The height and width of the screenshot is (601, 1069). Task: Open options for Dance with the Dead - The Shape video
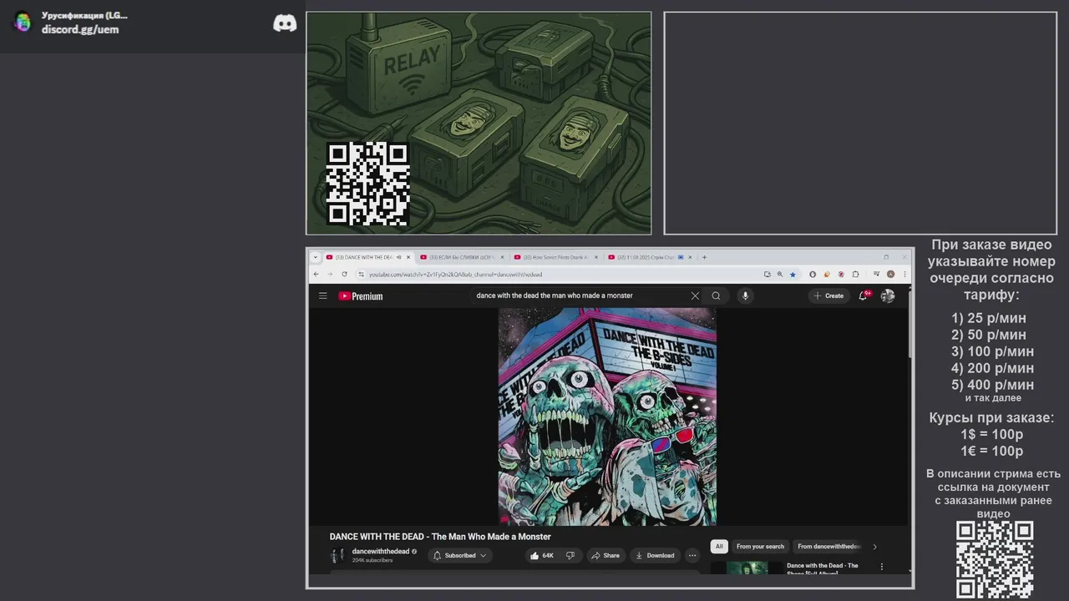coord(881,567)
